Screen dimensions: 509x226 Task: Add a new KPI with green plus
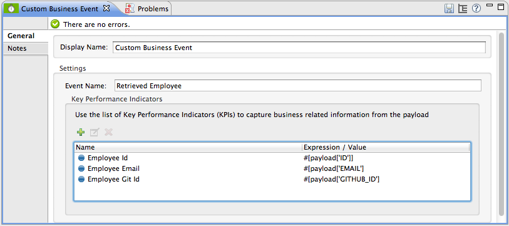81,132
